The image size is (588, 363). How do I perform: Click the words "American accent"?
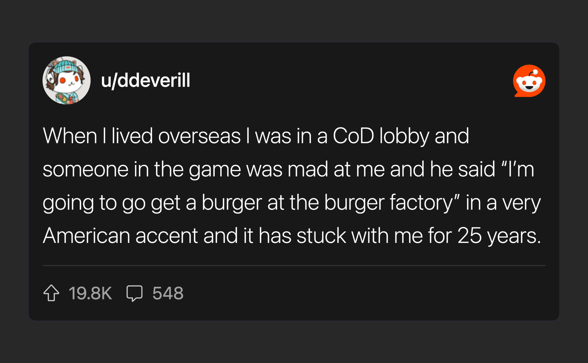point(120,235)
